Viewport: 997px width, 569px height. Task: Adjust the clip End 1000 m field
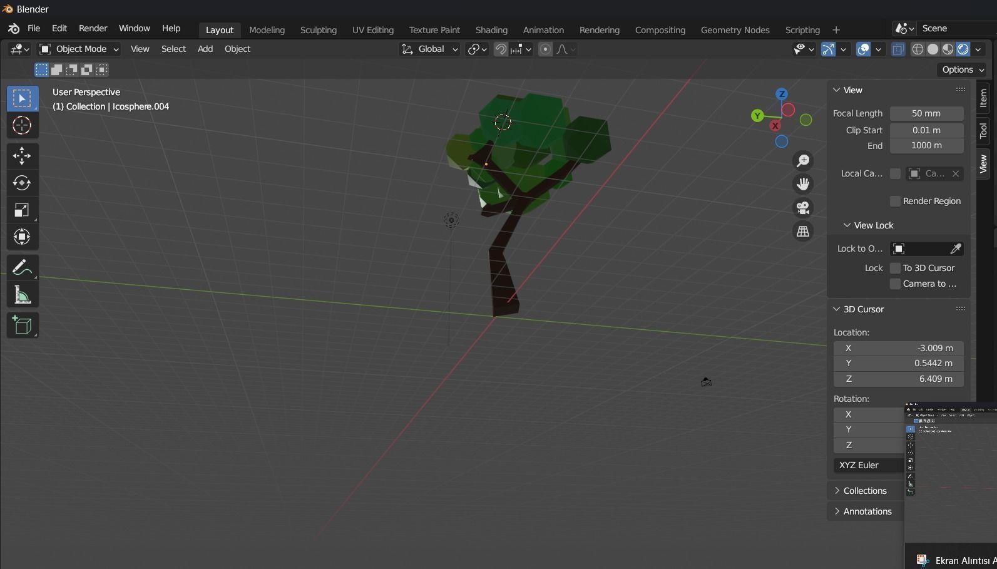[x=926, y=145]
